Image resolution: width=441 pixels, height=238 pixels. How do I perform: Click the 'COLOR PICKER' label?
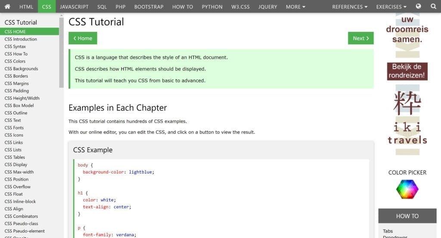click(407, 172)
